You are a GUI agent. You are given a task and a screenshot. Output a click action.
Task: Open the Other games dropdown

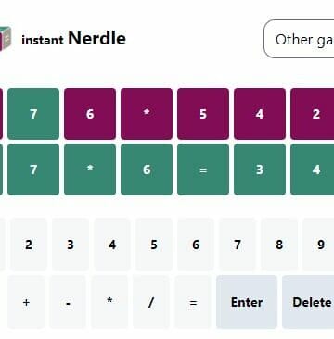point(299,39)
